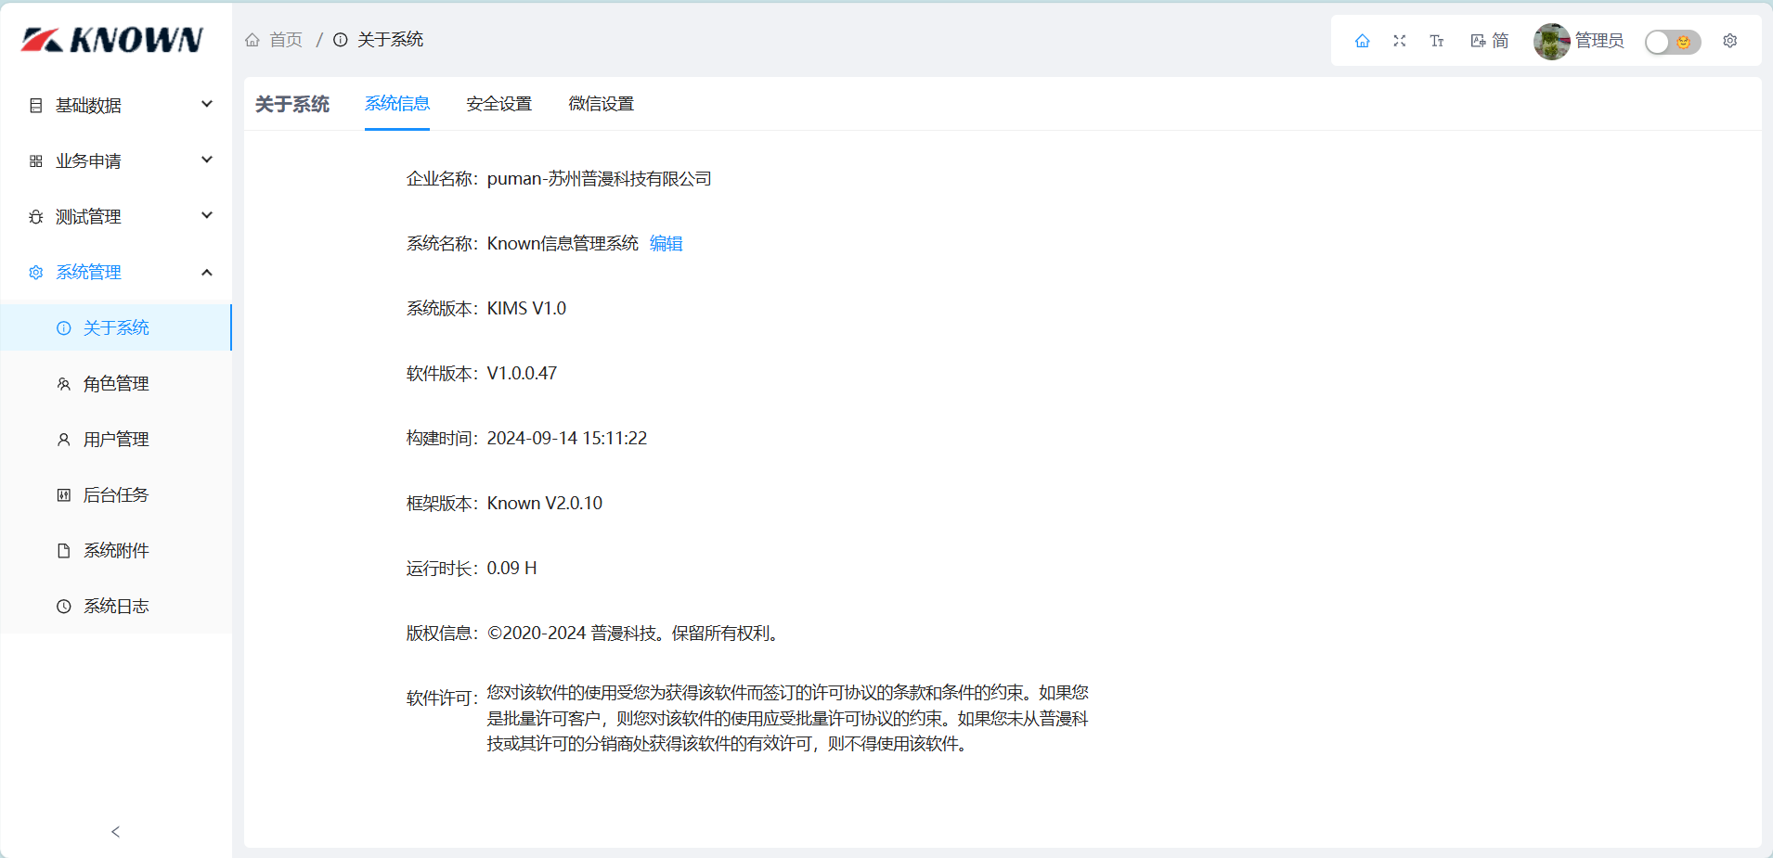Switch to the 系统信息 tab
This screenshot has height=858, width=1773.
(x=397, y=104)
